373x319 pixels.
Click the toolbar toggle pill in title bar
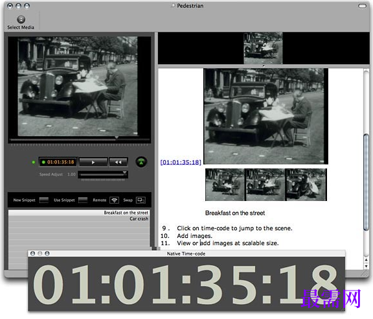click(362, 6)
